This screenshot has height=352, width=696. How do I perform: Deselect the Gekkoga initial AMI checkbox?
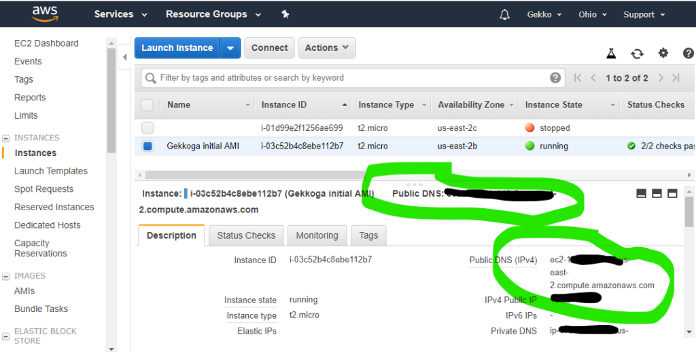click(147, 146)
